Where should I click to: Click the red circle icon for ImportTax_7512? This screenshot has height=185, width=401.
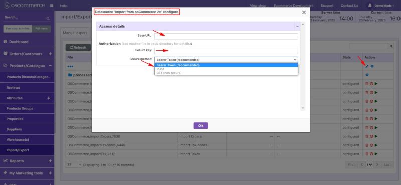point(371,154)
